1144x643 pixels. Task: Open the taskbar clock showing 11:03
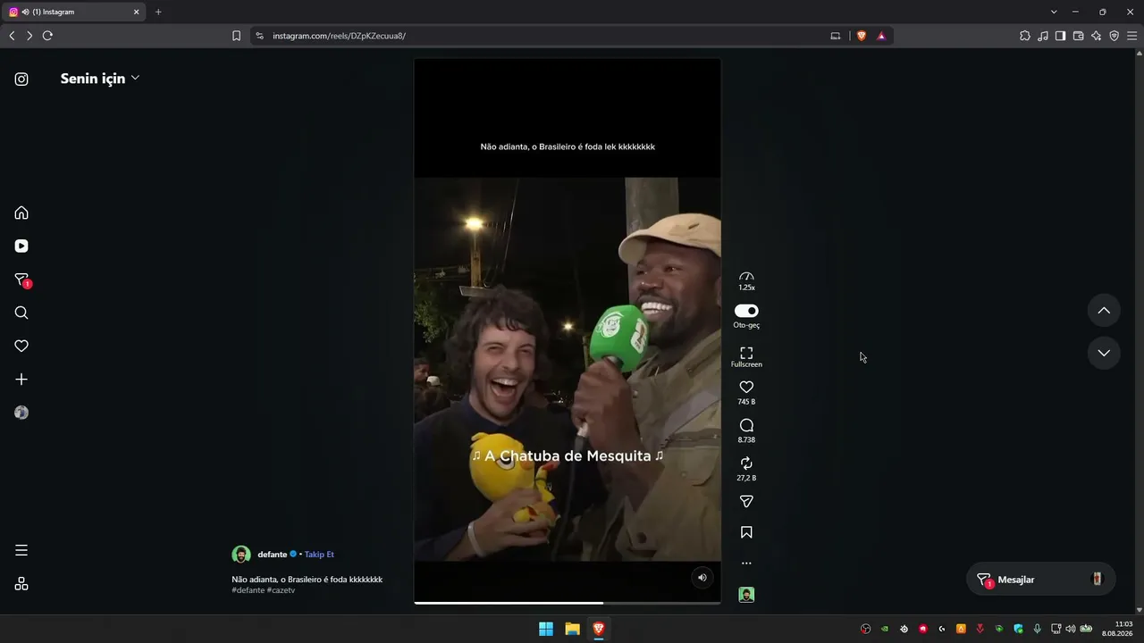(x=1117, y=629)
